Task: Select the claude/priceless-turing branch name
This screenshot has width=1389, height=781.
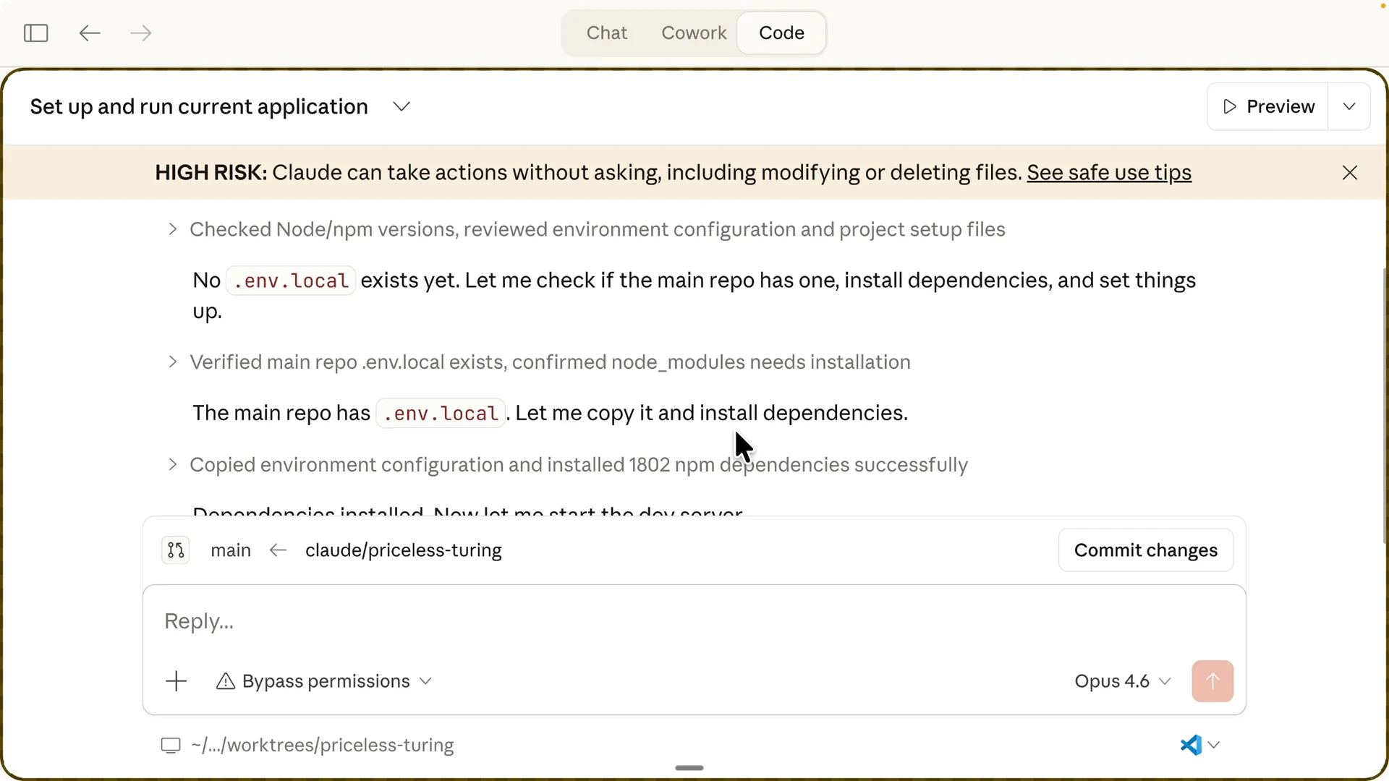Action: (x=404, y=550)
